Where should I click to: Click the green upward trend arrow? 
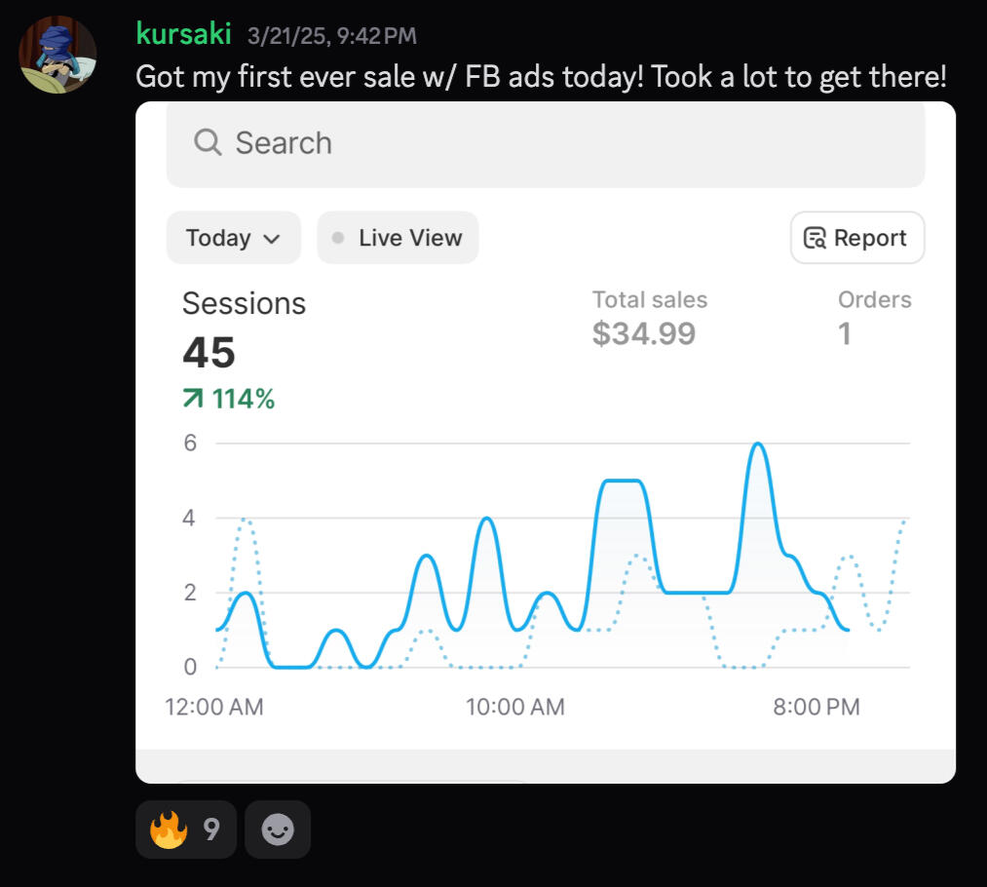tap(194, 398)
